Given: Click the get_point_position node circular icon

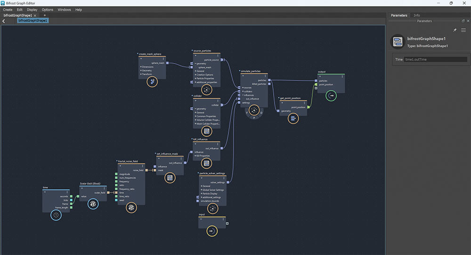Looking at the screenshot, I should coord(293,119).
